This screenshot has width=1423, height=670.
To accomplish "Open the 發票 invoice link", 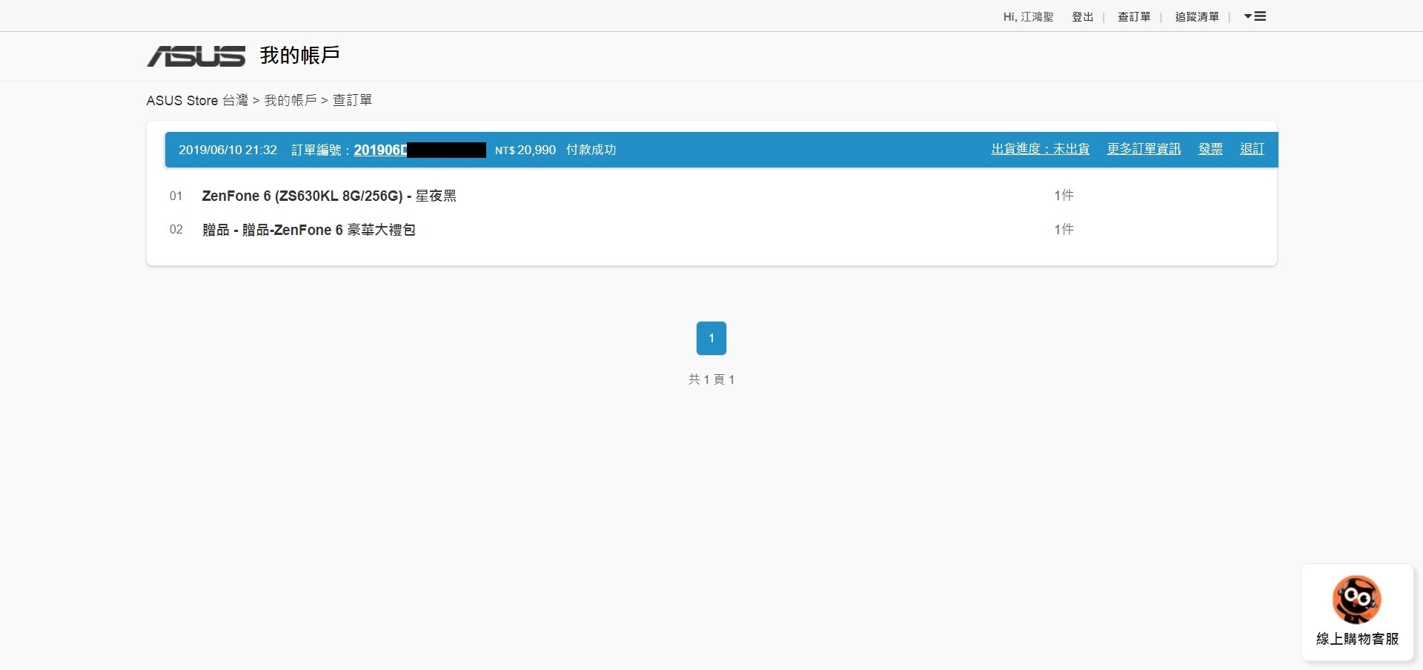I will [x=1210, y=149].
